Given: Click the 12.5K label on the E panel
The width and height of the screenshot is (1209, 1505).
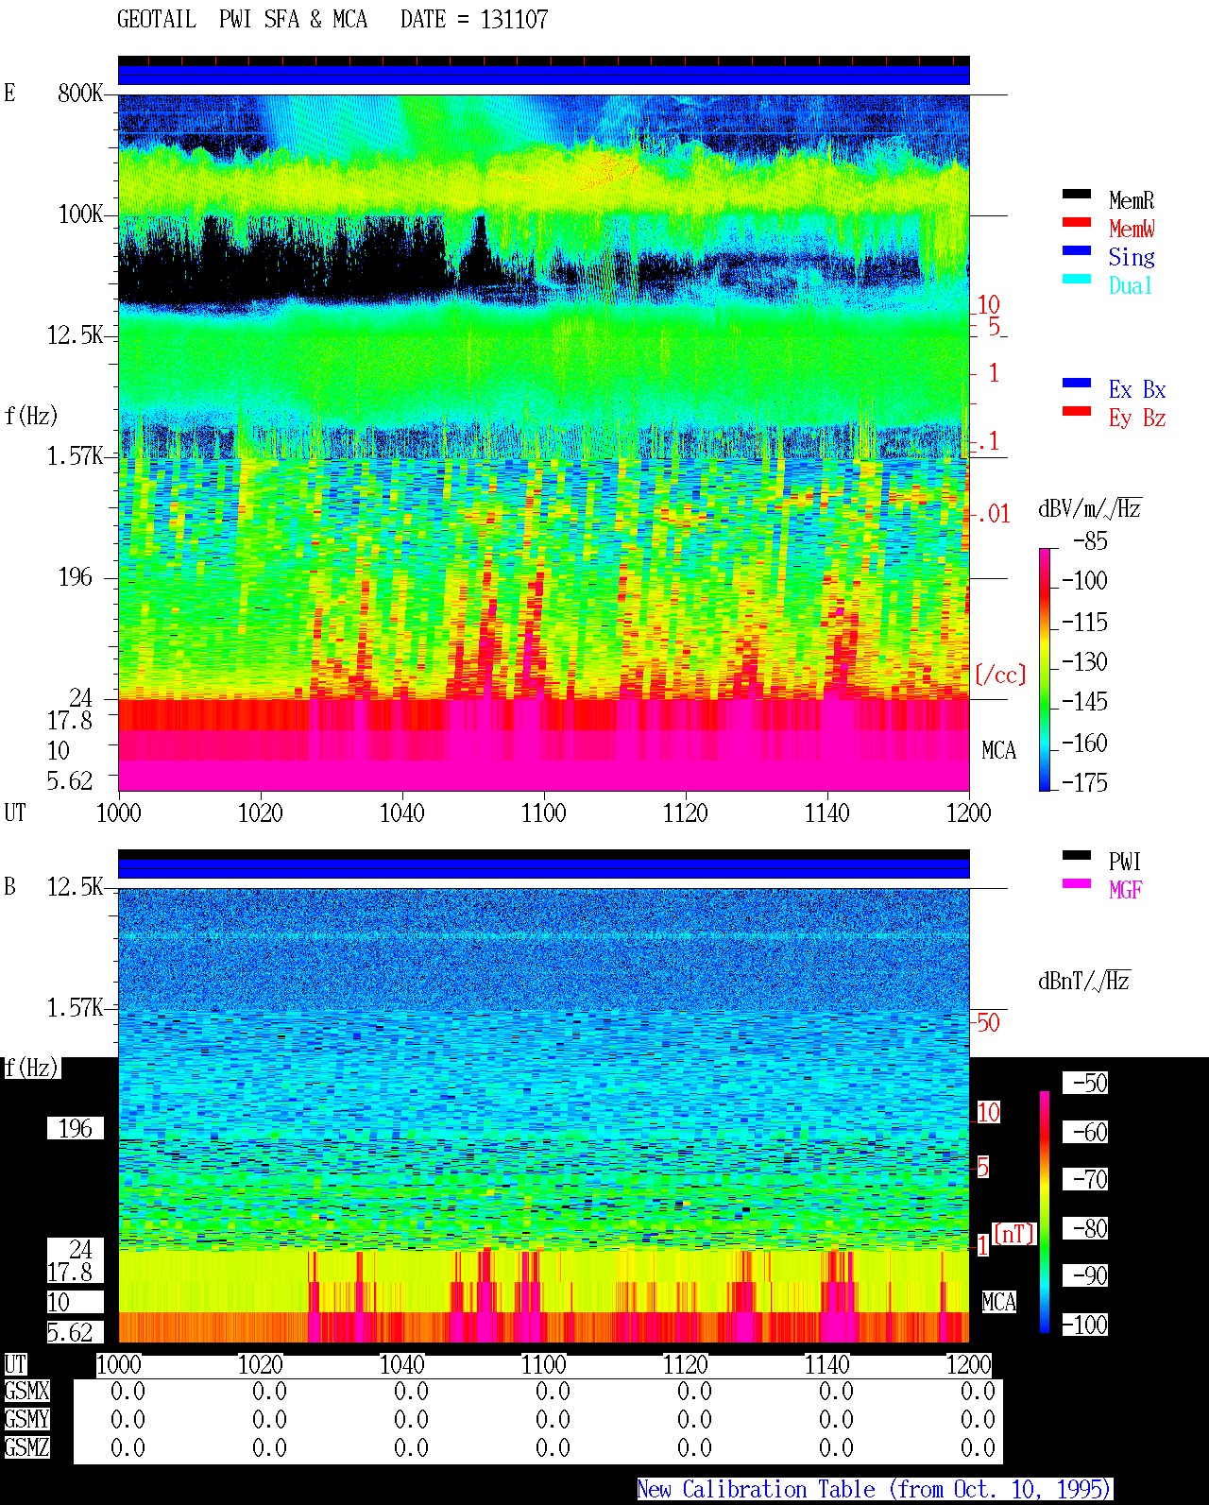Looking at the screenshot, I should click(75, 335).
